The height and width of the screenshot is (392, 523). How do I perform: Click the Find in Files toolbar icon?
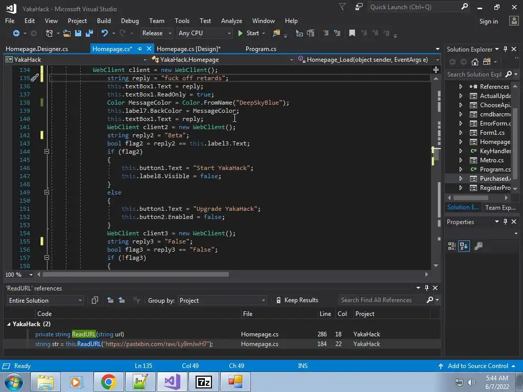(x=276, y=33)
